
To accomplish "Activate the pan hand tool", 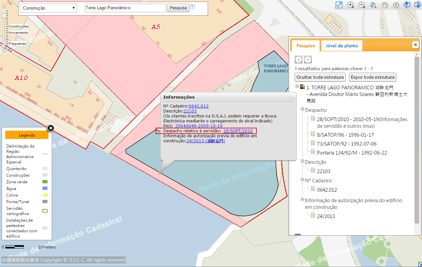I will tap(384, 5).
